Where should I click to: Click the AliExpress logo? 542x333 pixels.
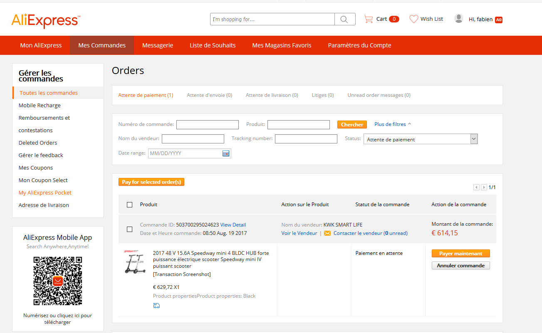[x=46, y=20]
